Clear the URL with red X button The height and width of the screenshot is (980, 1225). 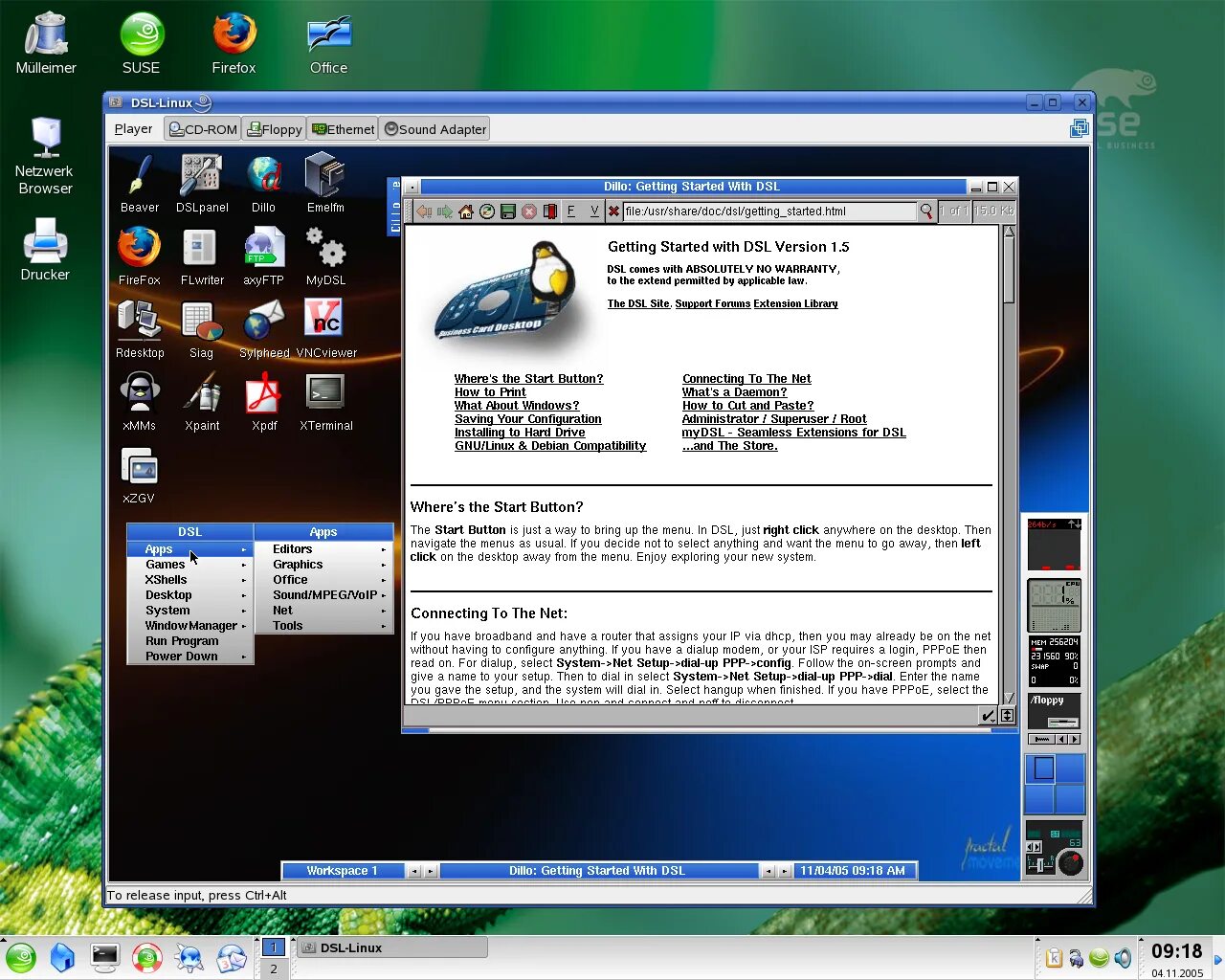point(613,212)
